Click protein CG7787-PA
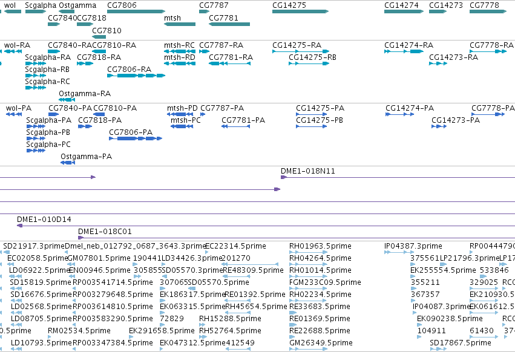 (222, 108)
